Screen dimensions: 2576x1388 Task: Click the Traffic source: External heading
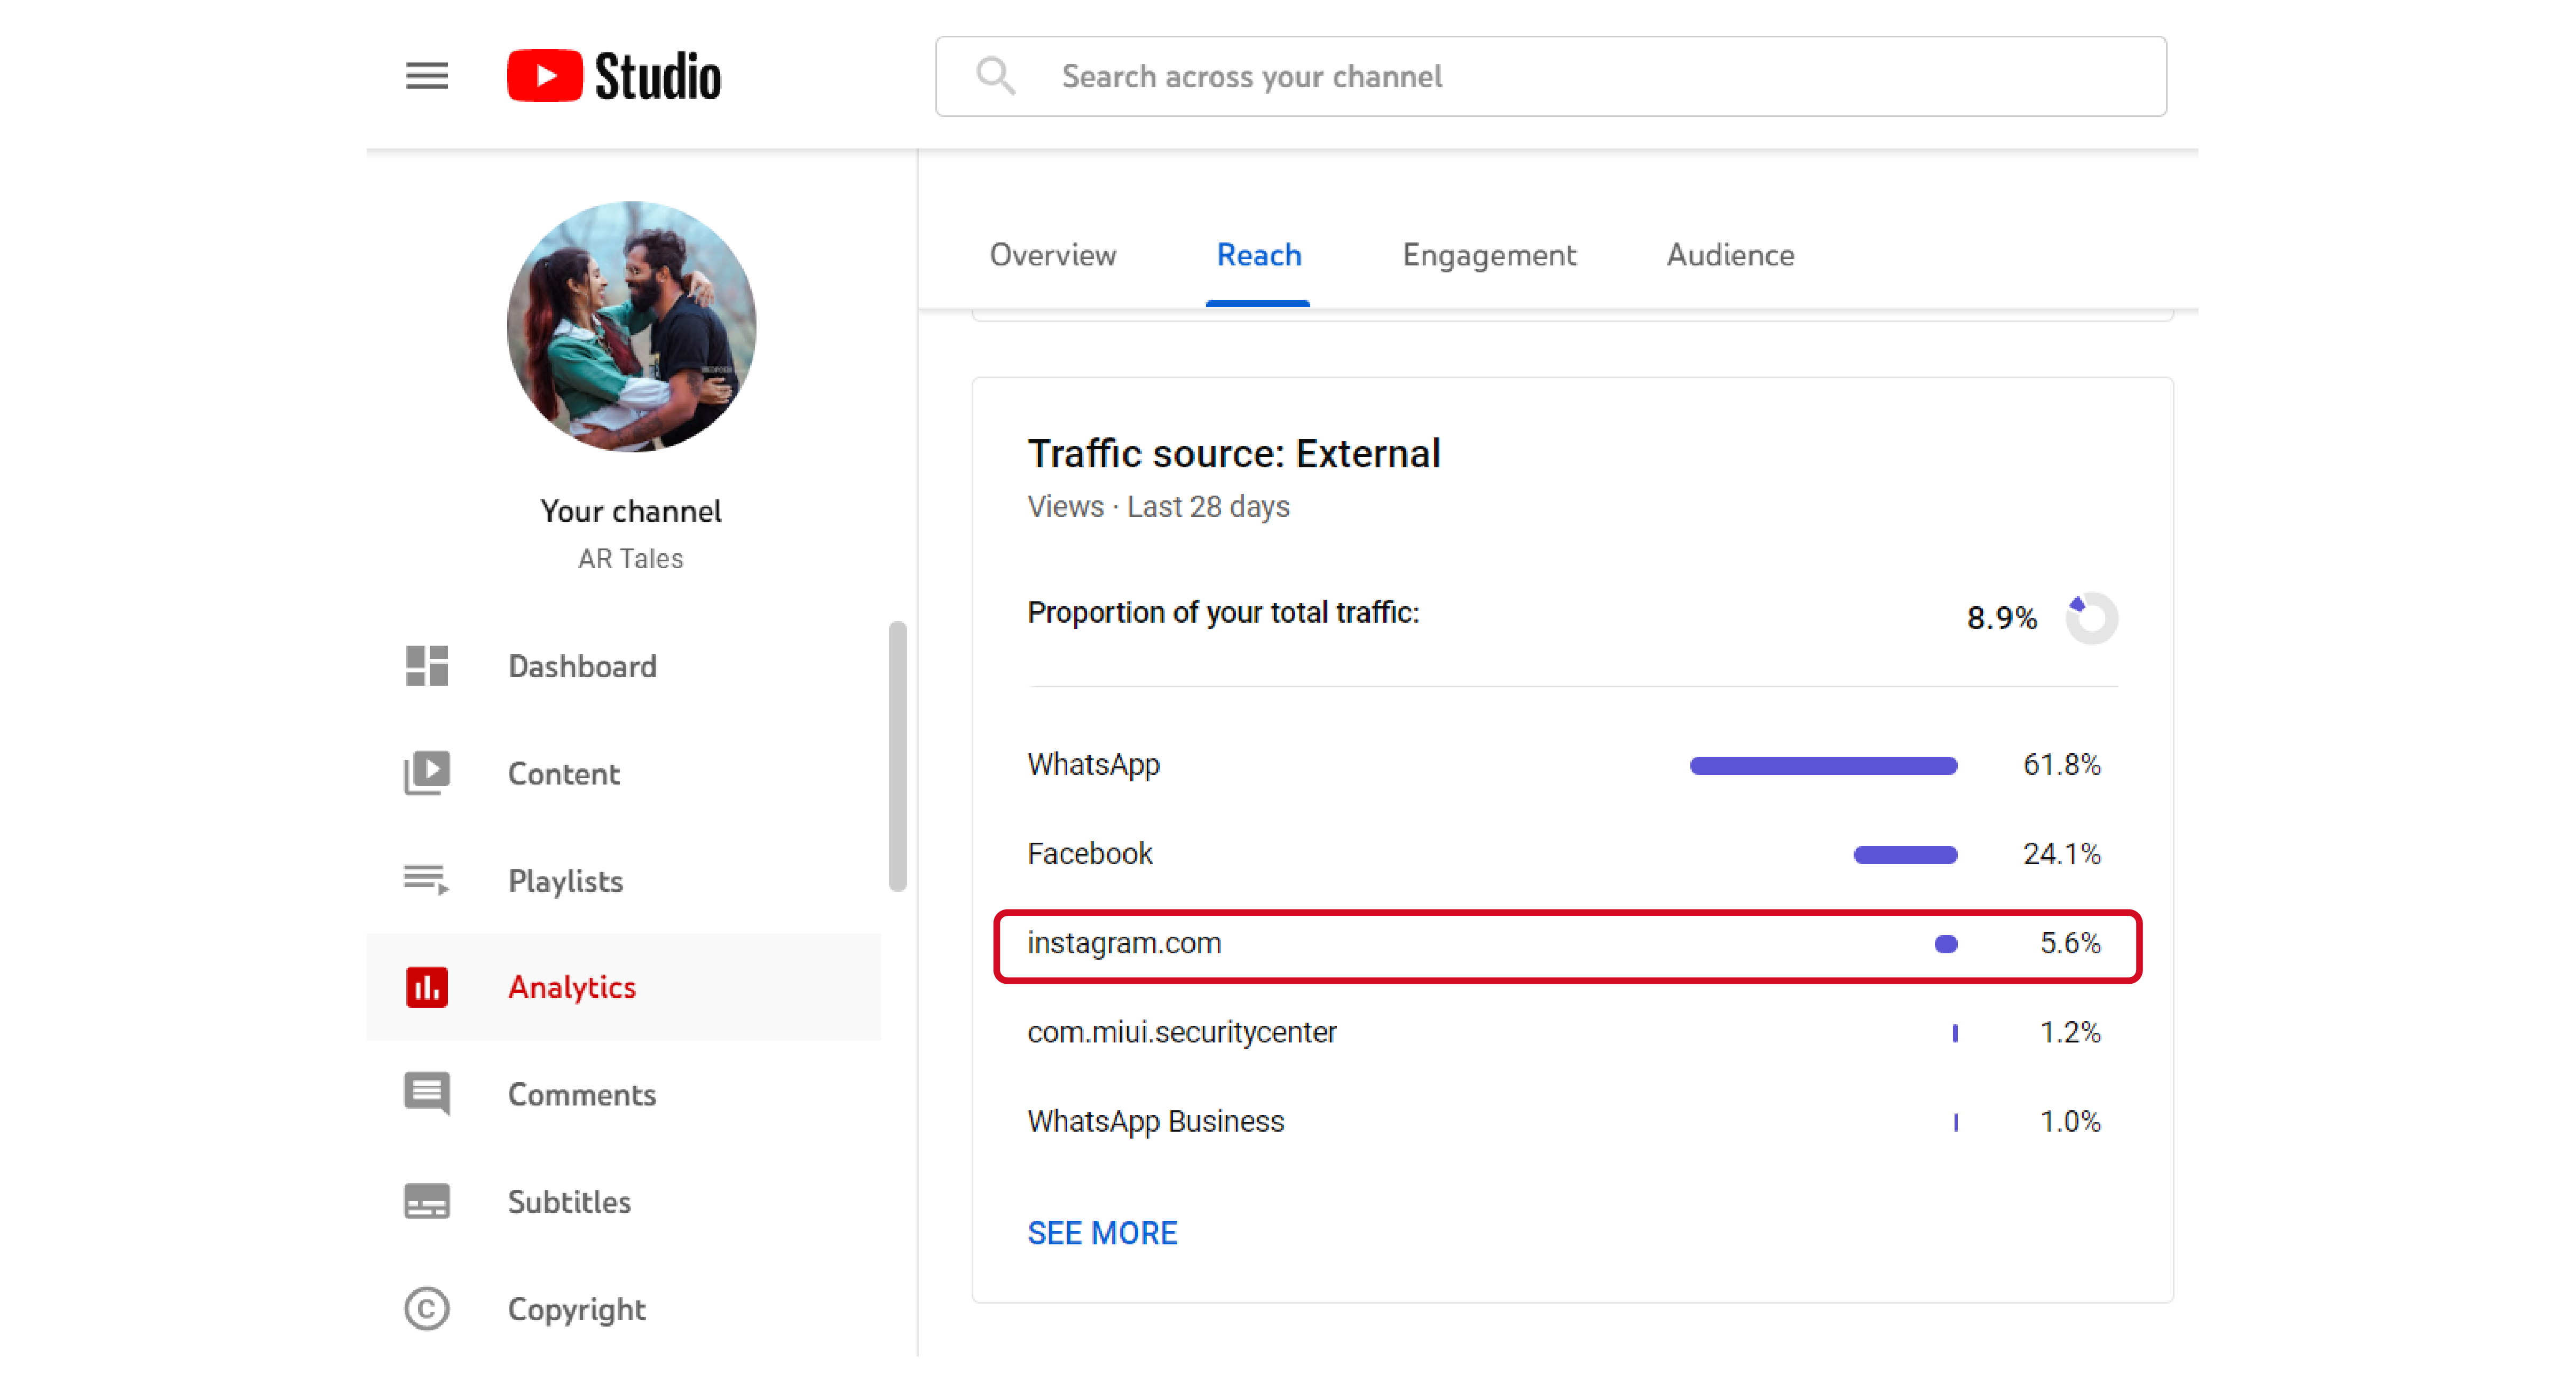pos(1234,454)
